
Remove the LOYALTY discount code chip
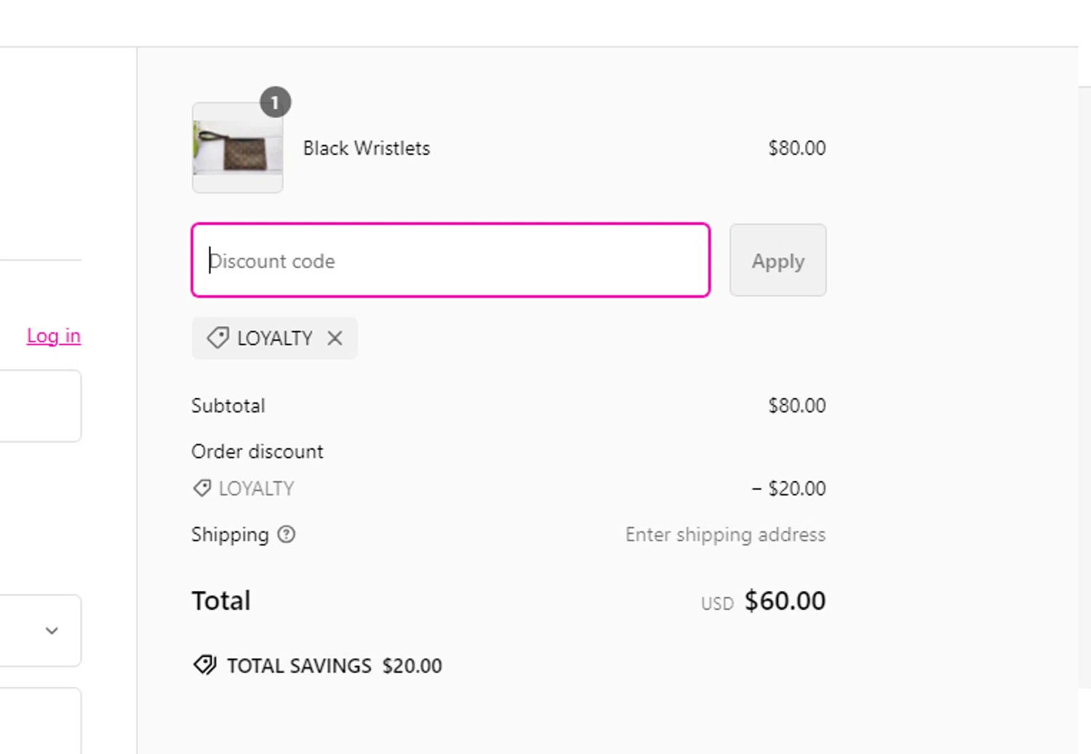[335, 338]
